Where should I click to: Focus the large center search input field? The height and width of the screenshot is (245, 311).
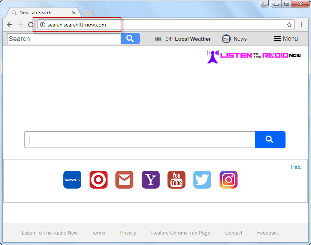(140, 140)
